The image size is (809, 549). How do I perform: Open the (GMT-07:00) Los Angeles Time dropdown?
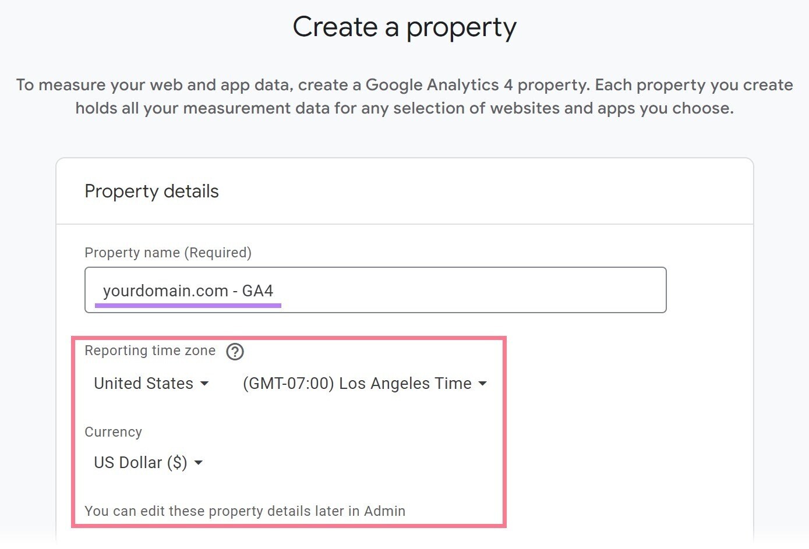coord(357,383)
